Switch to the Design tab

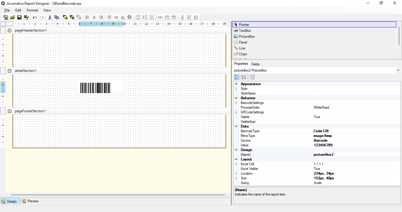pos(9,201)
